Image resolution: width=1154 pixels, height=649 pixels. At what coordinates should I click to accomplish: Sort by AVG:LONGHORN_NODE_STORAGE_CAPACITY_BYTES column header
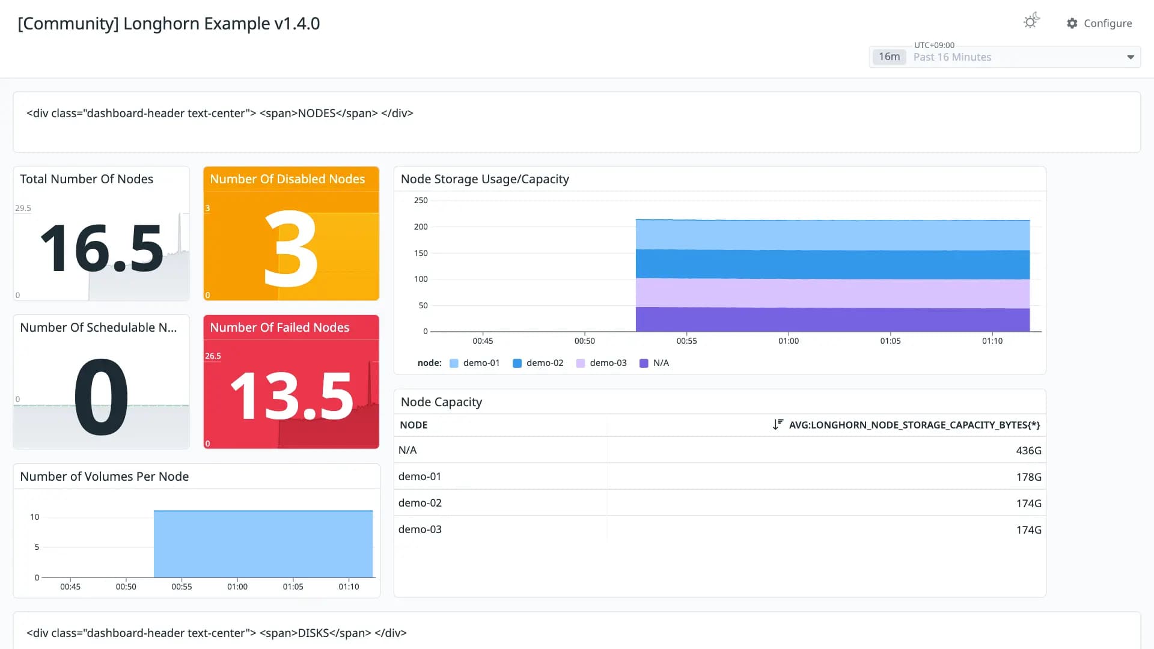(914, 425)
